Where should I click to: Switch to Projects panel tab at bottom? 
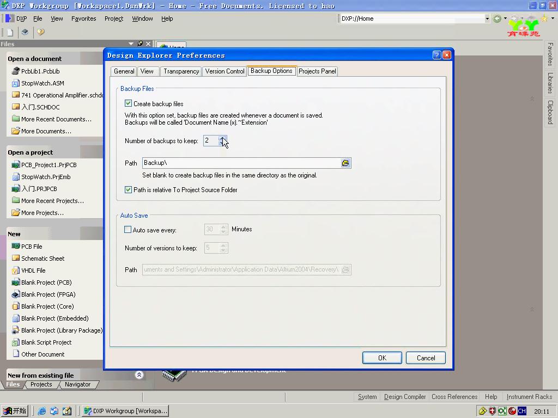coord(41,385)
